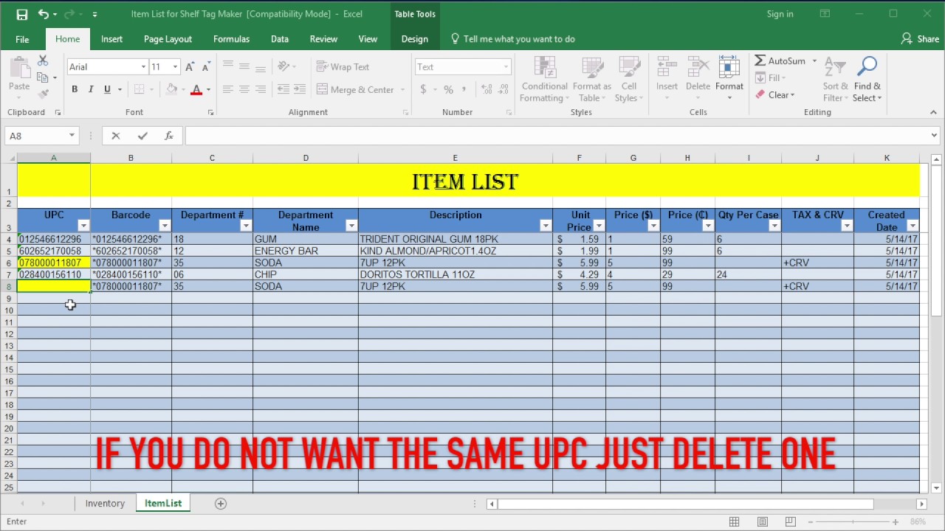This screenshot has width=945, height=531.
Task: Click the AutoSum sigma icon
Action: [760, 61]
